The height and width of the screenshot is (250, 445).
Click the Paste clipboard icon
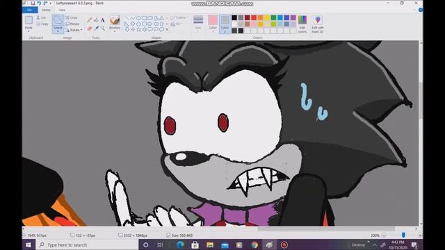(x=29, y=20)
